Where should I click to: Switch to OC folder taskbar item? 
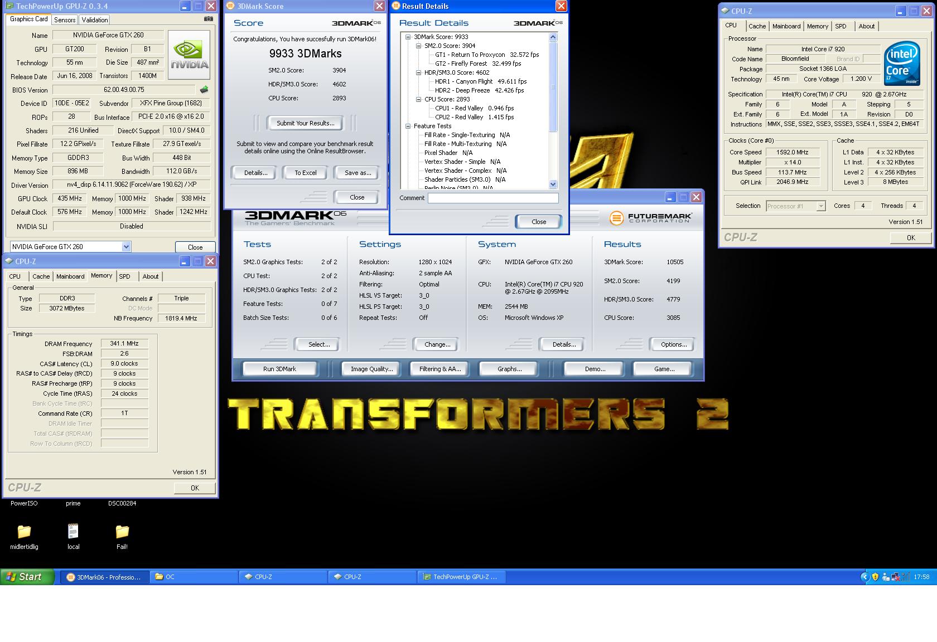pos(194,577)
